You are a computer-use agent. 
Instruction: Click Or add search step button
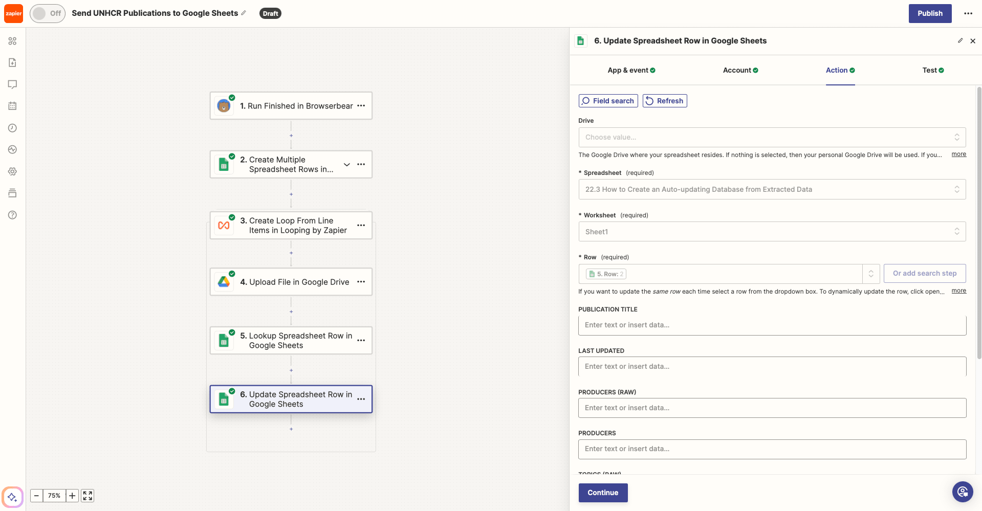tap(924, 273)
